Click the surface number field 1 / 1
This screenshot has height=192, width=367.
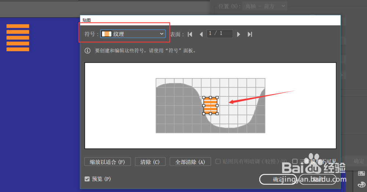[219, 34]
